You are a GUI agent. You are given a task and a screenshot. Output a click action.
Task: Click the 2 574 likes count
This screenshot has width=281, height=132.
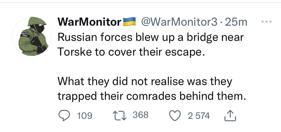(199, 116)
